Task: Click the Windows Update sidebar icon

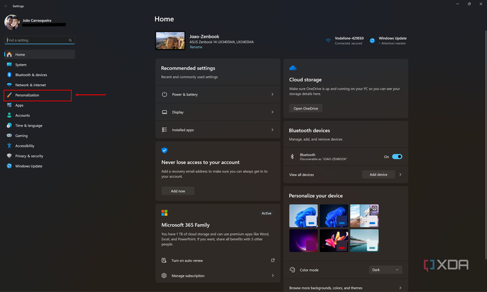Action: point(9,166)
